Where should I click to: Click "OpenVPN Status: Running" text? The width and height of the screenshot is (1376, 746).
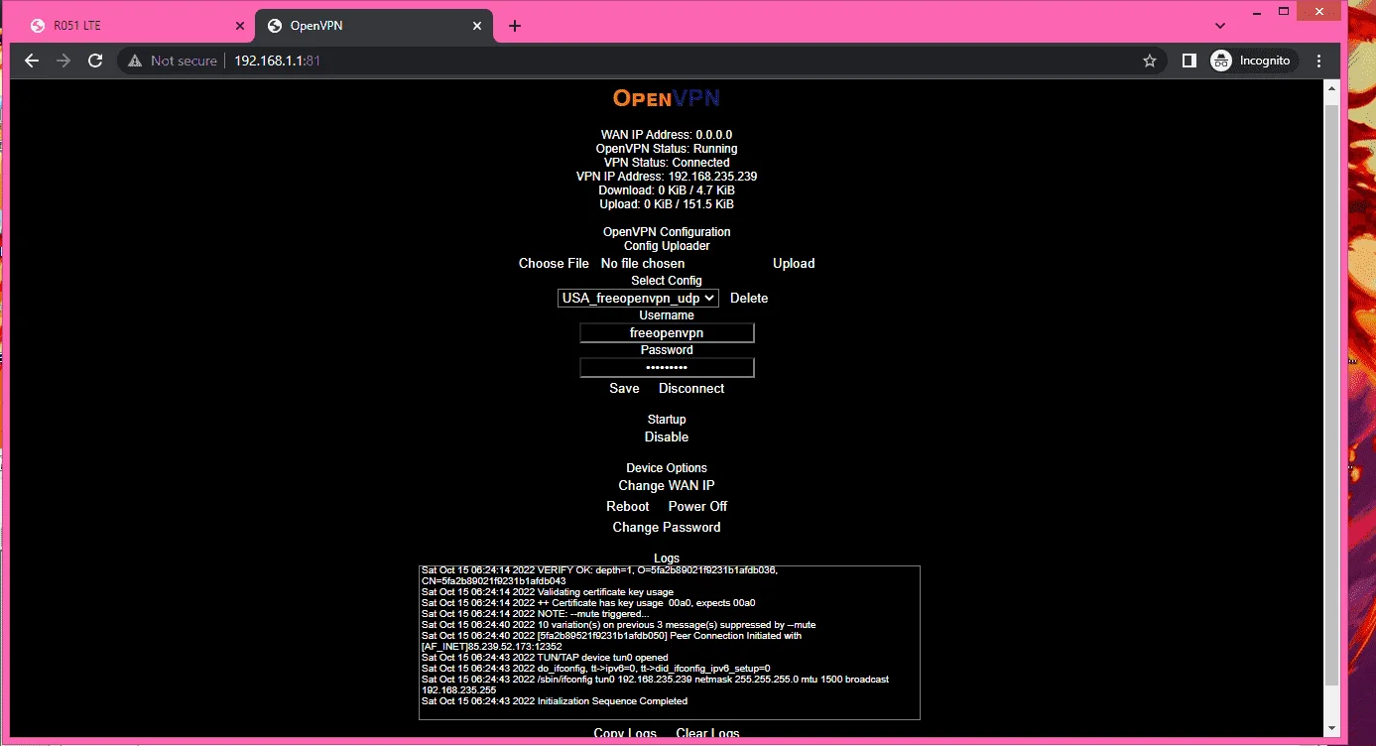[x=667, y=149]
